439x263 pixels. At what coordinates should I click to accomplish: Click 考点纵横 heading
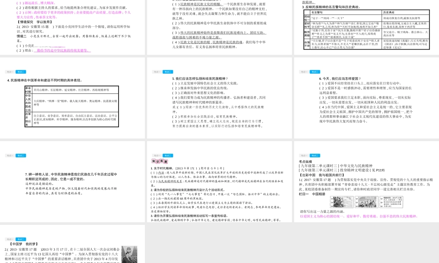[306, 162]
